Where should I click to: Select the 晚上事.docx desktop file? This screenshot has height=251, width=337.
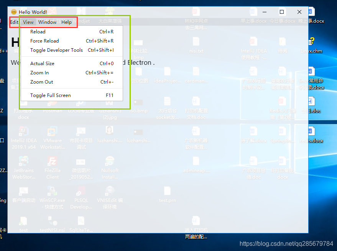(311, 15)
